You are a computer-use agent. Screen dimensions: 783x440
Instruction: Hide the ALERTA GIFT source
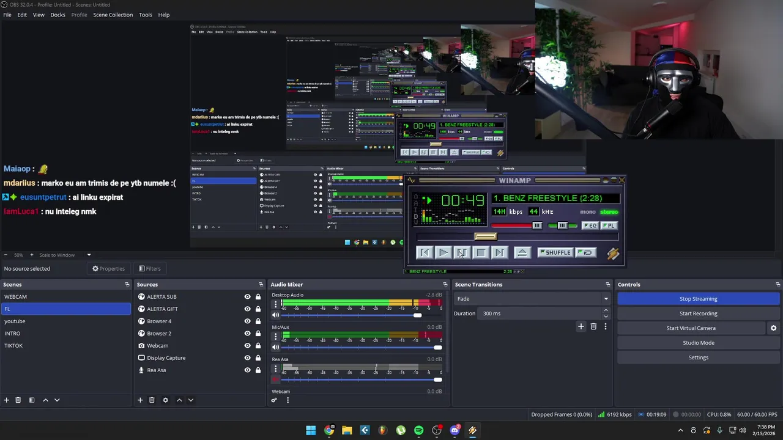tap(247, 309)
